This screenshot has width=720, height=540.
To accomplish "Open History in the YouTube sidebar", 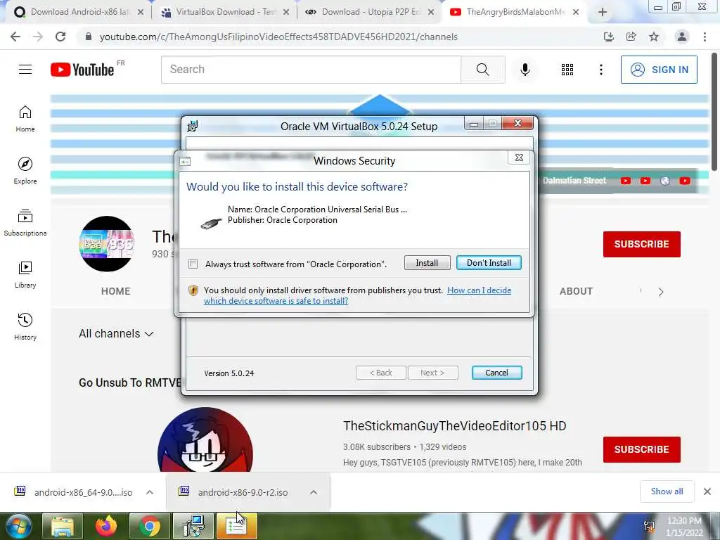I will click(x=25, y=326).
